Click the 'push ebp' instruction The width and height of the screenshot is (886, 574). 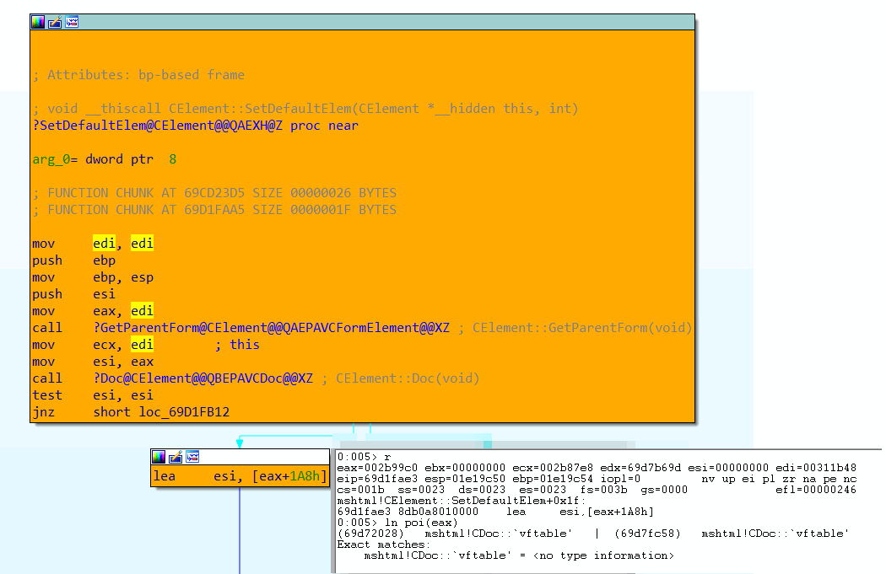[x=74, y=260]
